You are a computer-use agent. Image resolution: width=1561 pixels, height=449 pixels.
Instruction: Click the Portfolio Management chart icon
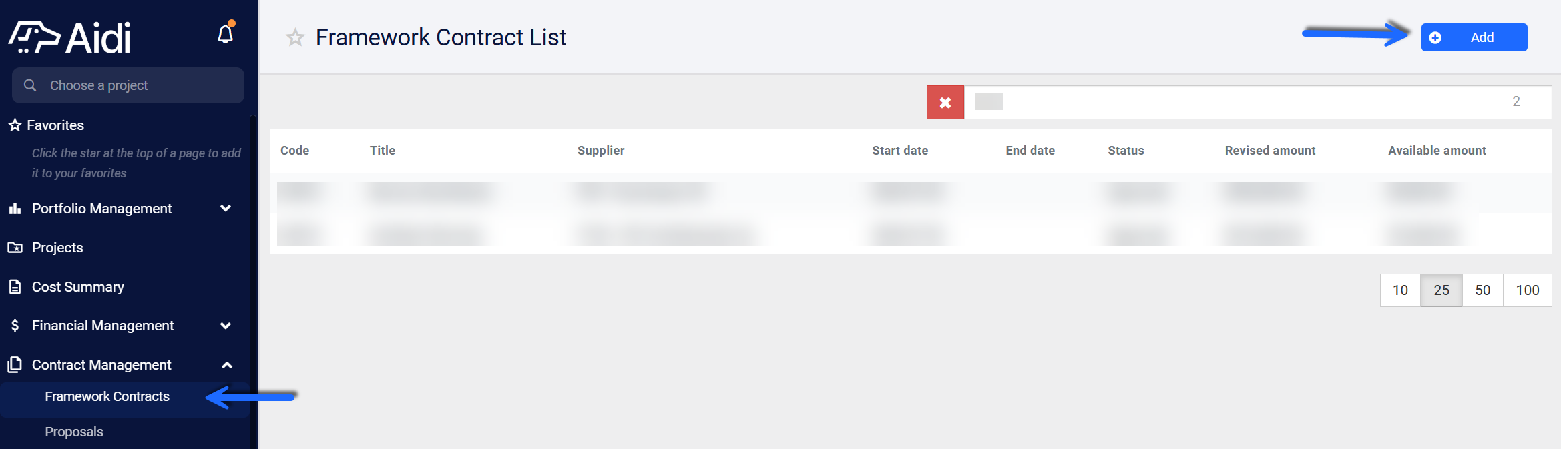coord(15,209)
